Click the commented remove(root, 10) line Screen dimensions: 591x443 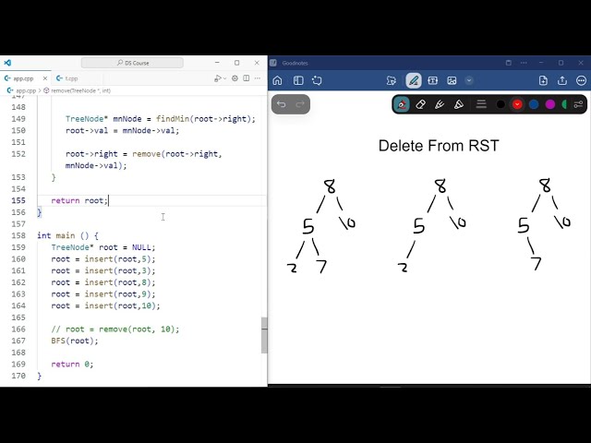point(115,329)
